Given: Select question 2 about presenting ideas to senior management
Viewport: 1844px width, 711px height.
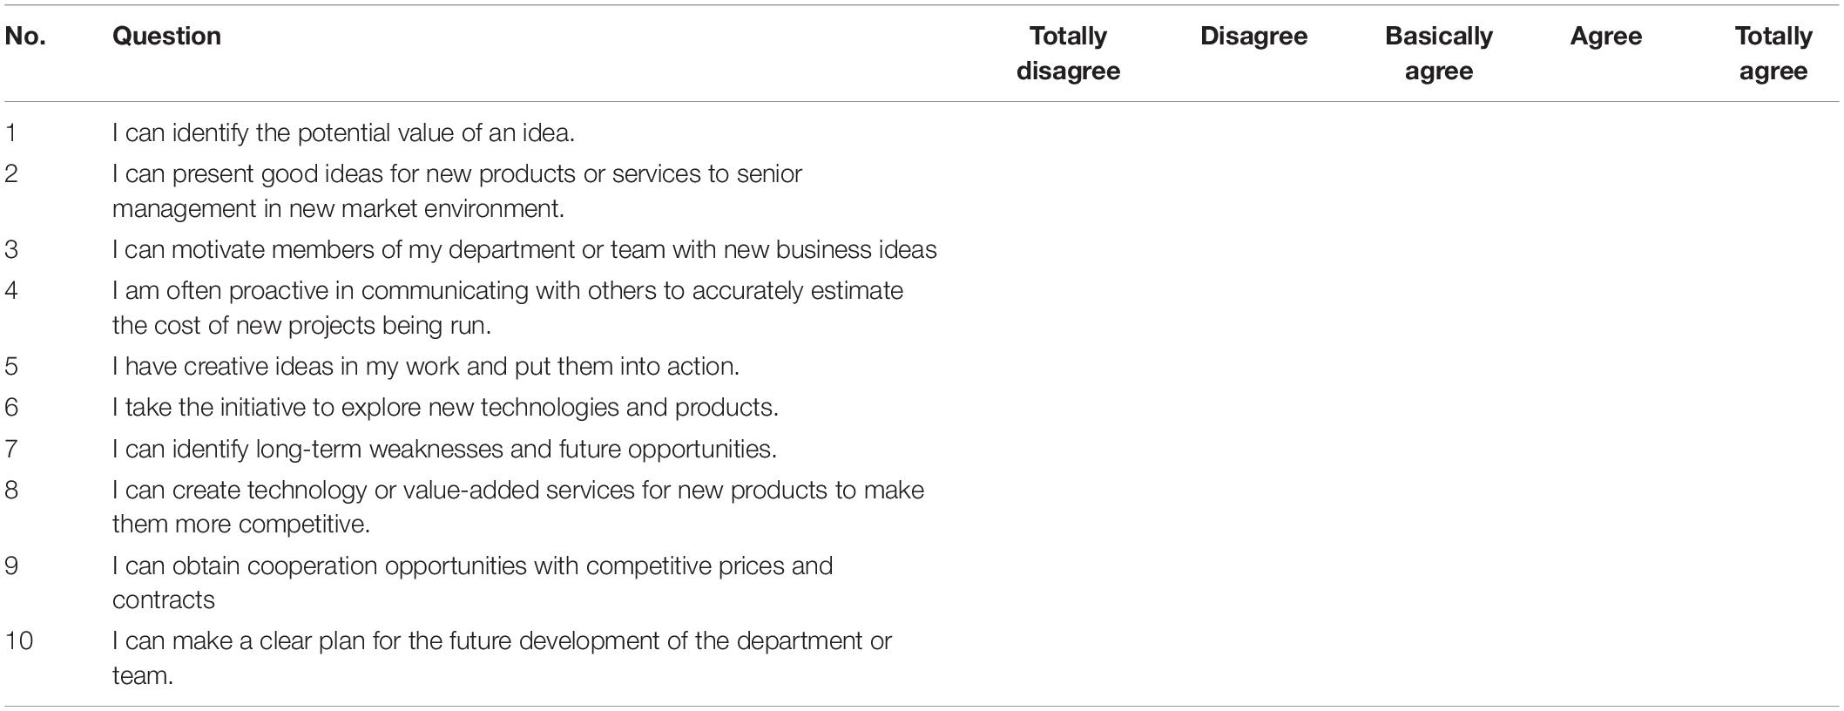Looking at the screenshot, I should coord(456,191).
